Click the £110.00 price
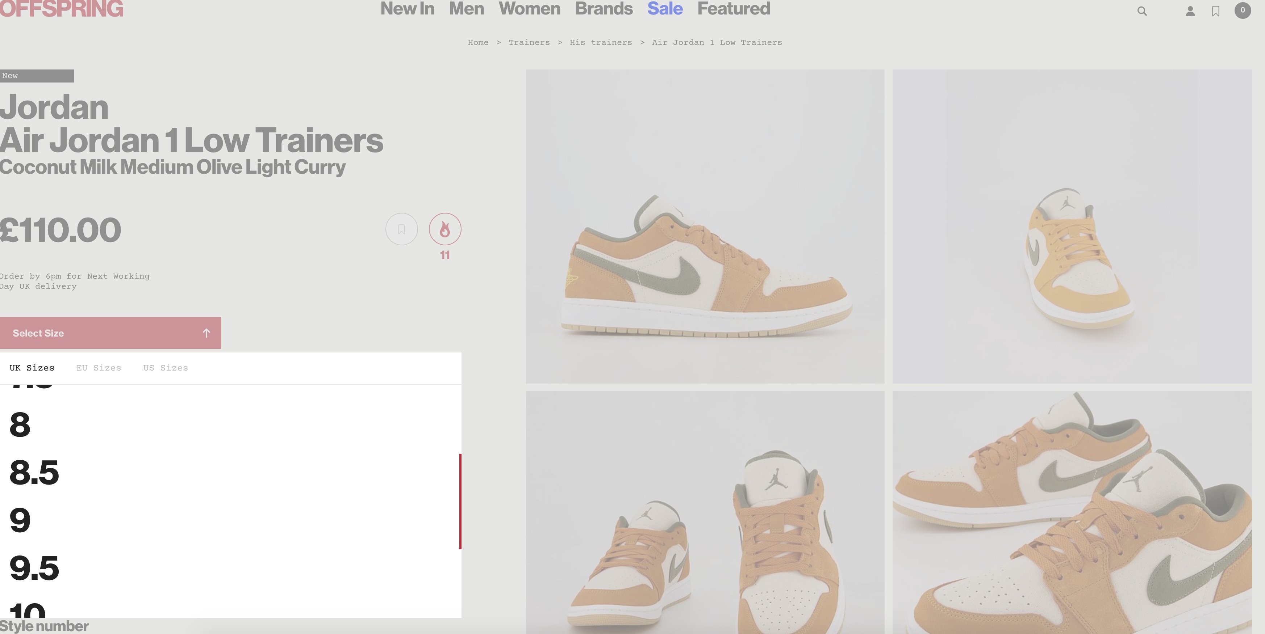Screen dimensions: 1265x634 point(60,230)
